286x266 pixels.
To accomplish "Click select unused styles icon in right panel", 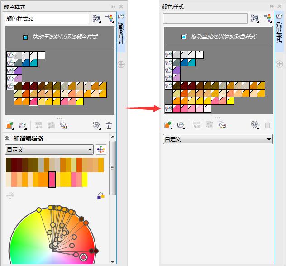I will (x=222, y=125).
